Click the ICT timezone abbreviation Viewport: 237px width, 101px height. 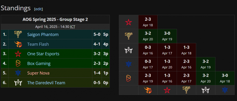point(73,27)
